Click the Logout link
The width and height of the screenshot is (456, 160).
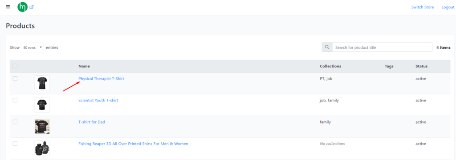click(448, 7)
